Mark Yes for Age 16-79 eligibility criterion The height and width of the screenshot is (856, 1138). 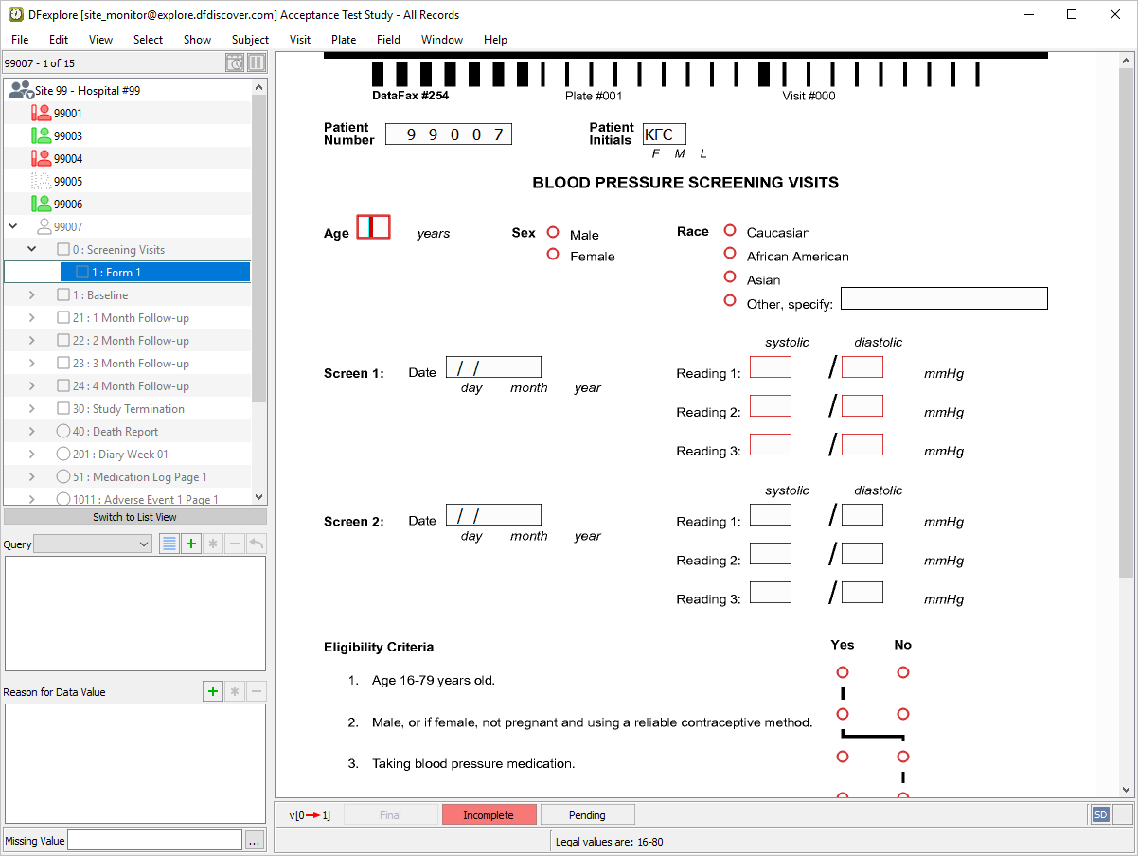pyautogui.click(x=843, y=672)
